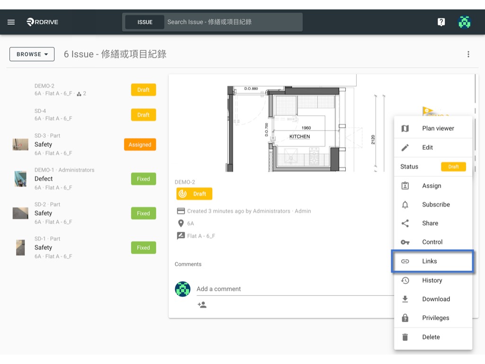
Task: Open the SD-3 Safety issue thumbnail
Action: click(x=20, y=145)
